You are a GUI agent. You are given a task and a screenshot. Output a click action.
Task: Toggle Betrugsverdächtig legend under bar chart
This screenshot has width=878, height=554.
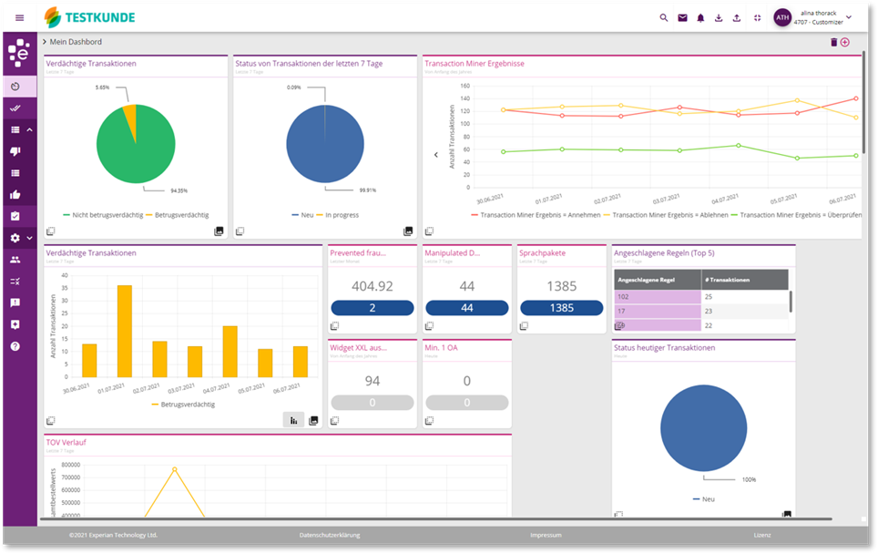183,405
